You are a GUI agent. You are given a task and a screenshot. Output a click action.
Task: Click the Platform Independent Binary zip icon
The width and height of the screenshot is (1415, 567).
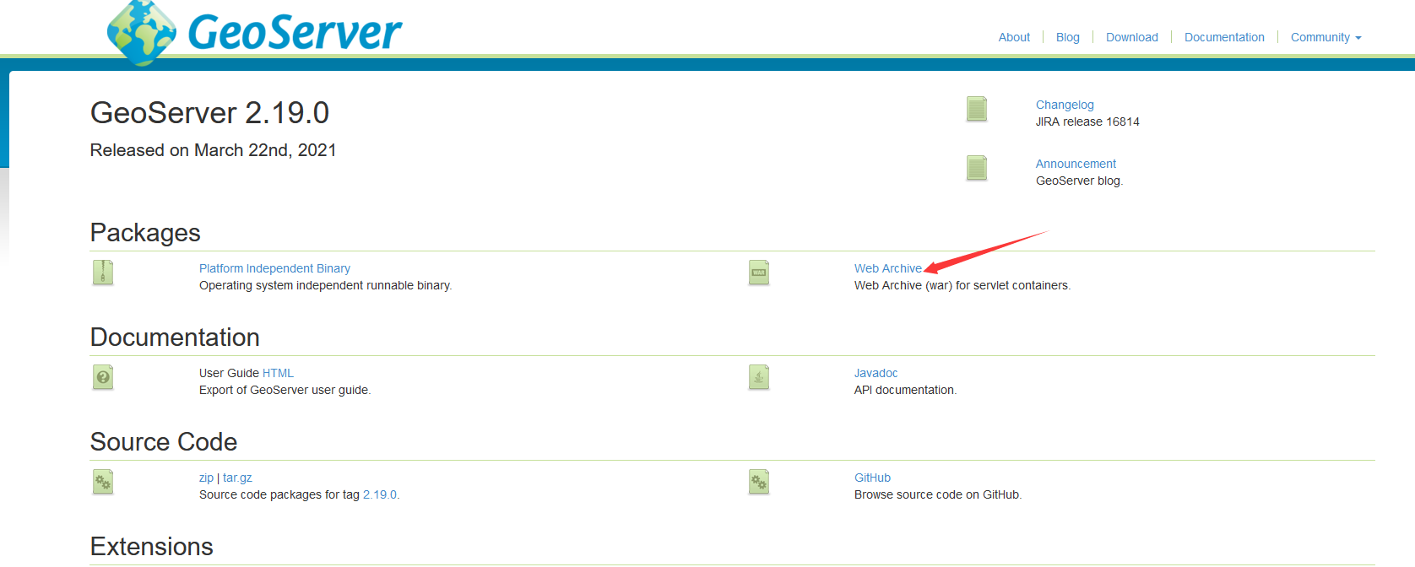click(103, 273)
